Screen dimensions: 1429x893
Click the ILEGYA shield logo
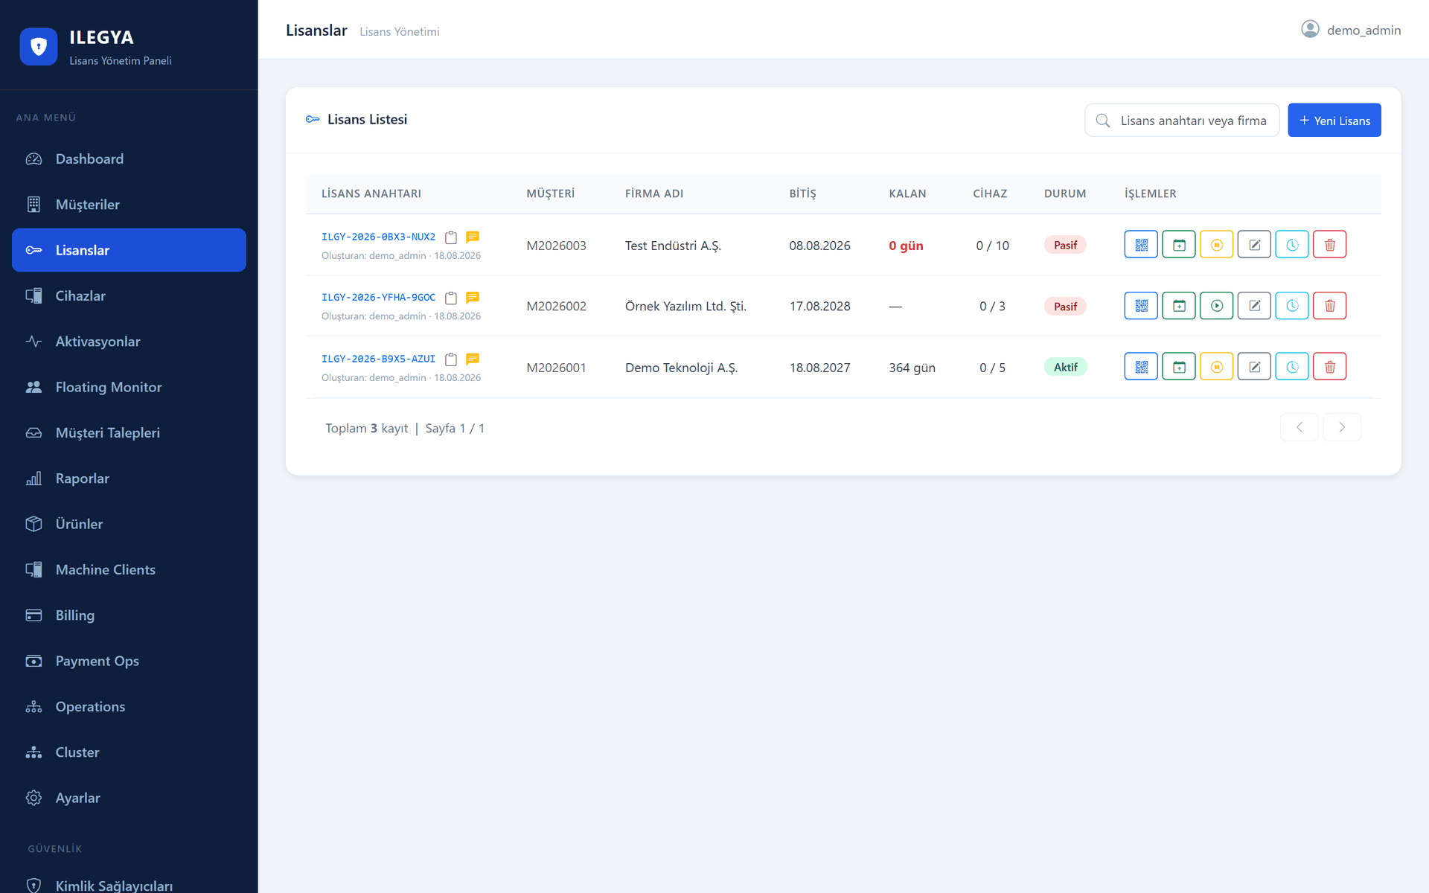(x=39, y=47)
